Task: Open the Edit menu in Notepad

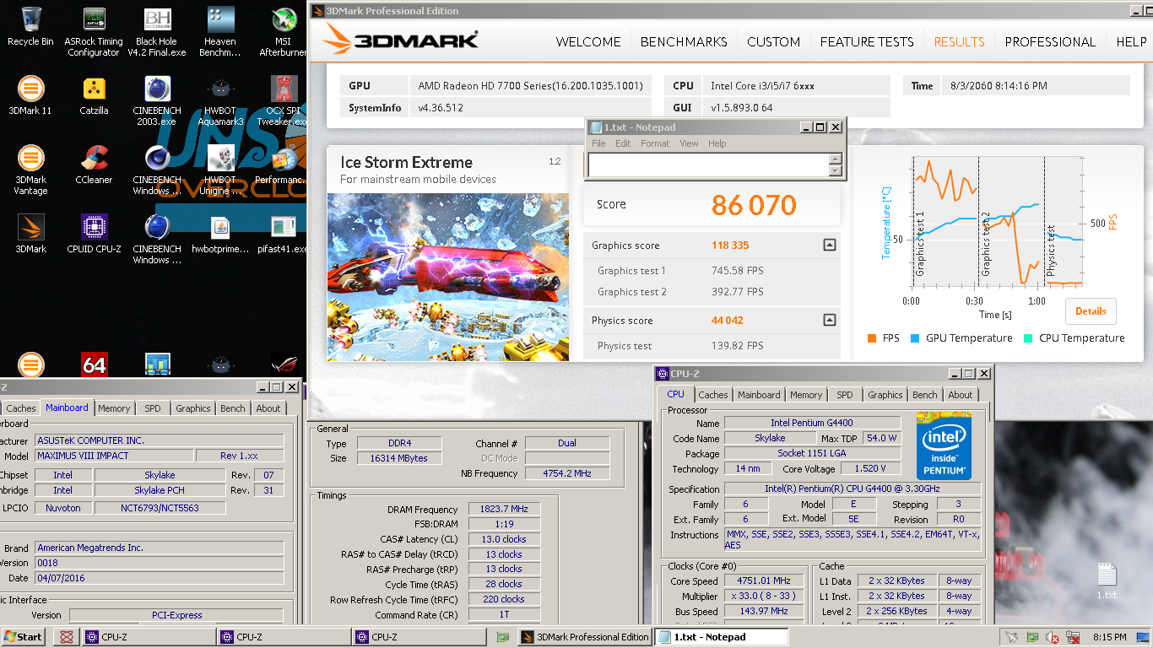Action: (x=623, y=143)
